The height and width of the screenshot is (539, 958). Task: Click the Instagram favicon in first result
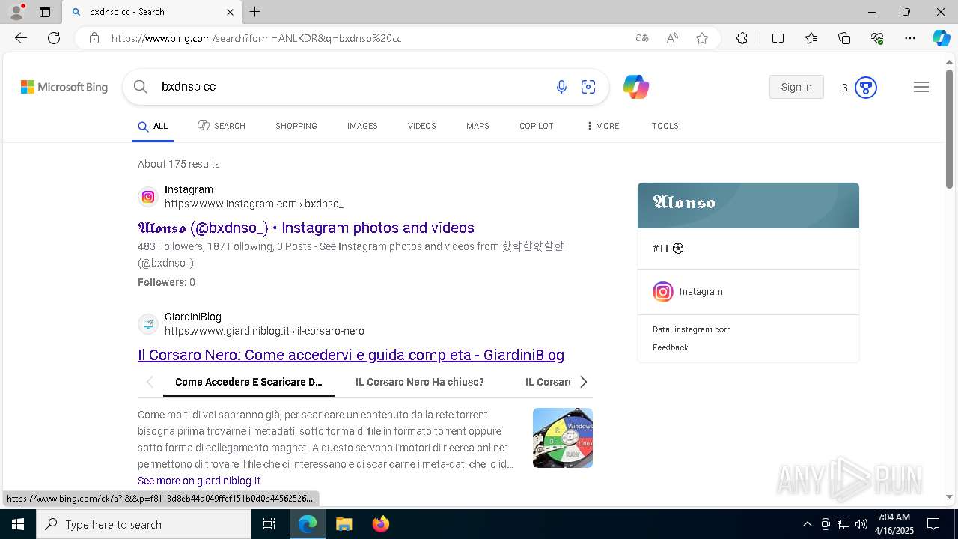point(148,197)
